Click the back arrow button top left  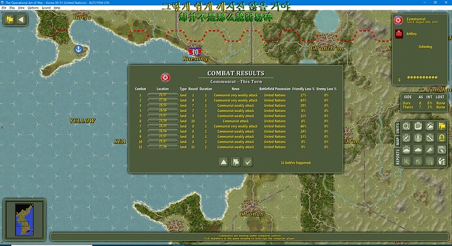pyautogui.click(x=21, y=20)
